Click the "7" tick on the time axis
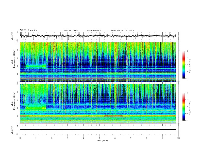Screen dimensions: 201x155 [131, 138]
